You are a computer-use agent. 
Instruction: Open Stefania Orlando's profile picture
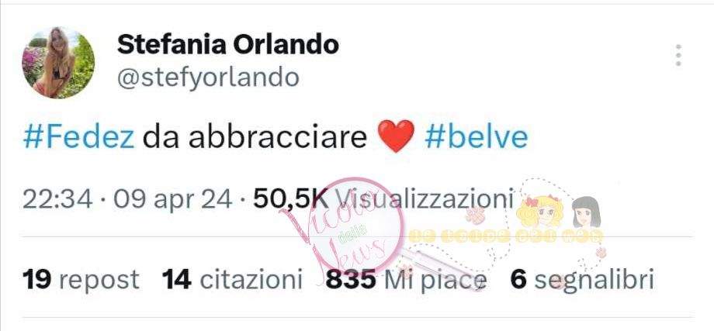(58, 62)
